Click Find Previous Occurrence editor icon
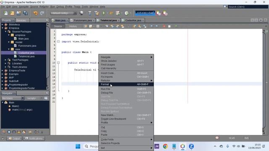The height and width of the screenshot is (151, 269). [x=112, y=26]
